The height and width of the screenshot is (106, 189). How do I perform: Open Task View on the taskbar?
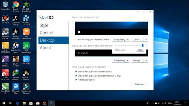(10, 103)
